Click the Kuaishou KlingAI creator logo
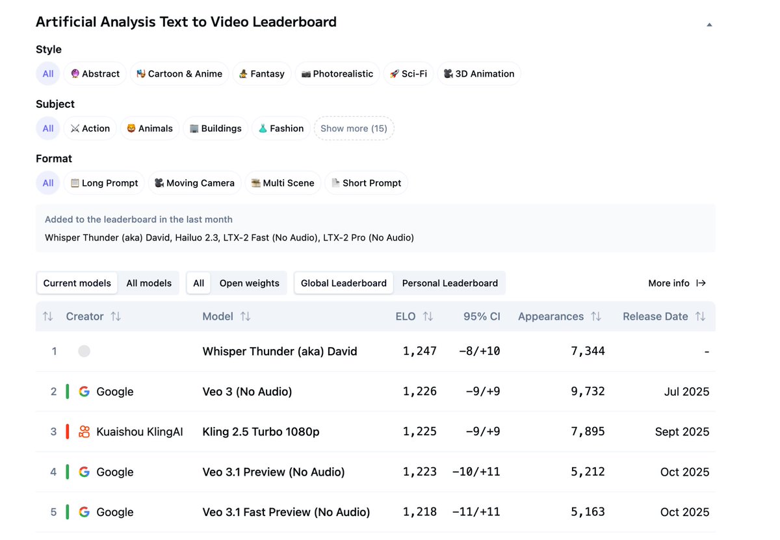Image resolution: width=780 pixels, height=540 pixels. tap(84, 431)
